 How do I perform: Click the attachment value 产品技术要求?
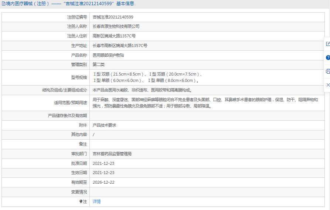(x=104, y=126)
